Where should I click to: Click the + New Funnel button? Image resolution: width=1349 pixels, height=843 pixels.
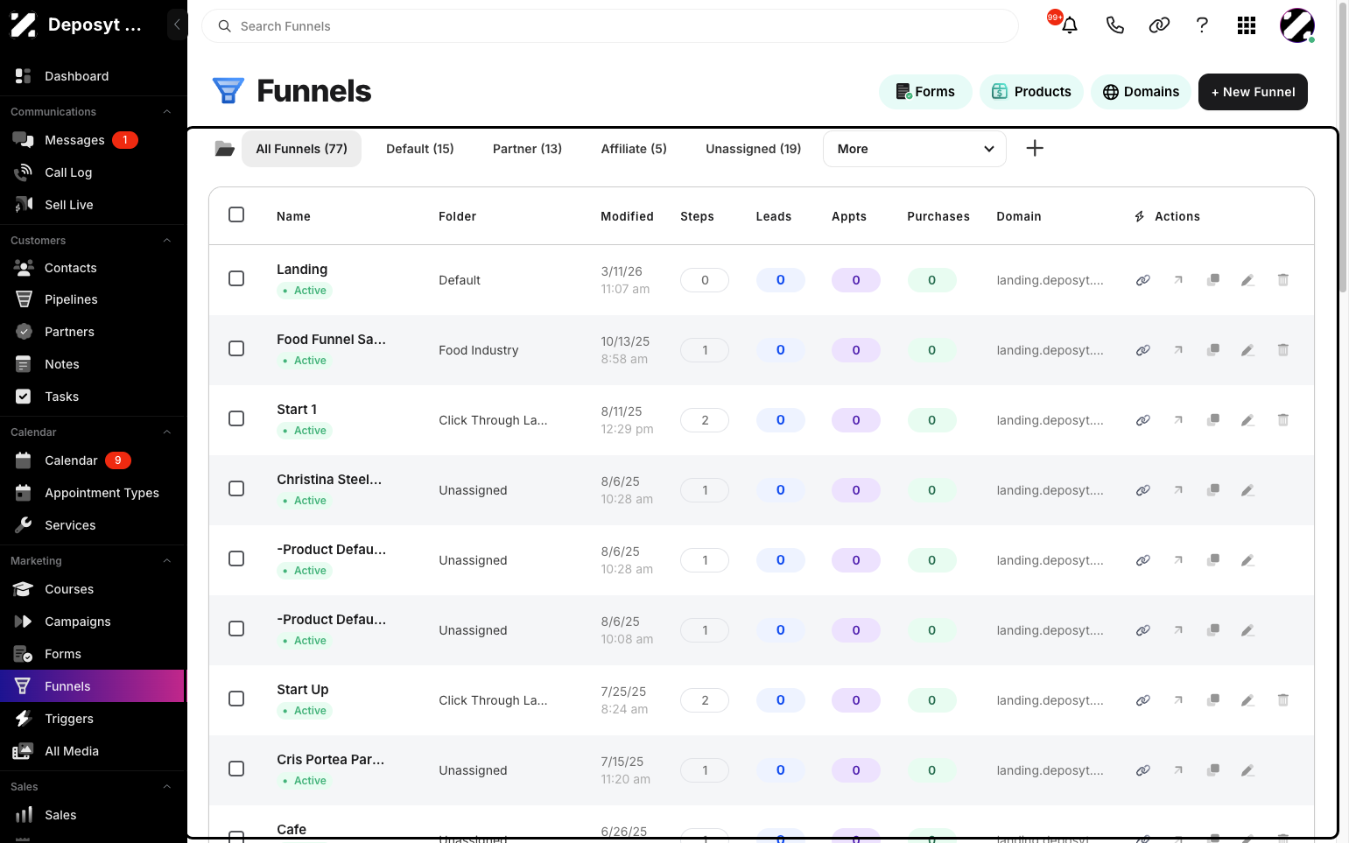[1253, 92]
